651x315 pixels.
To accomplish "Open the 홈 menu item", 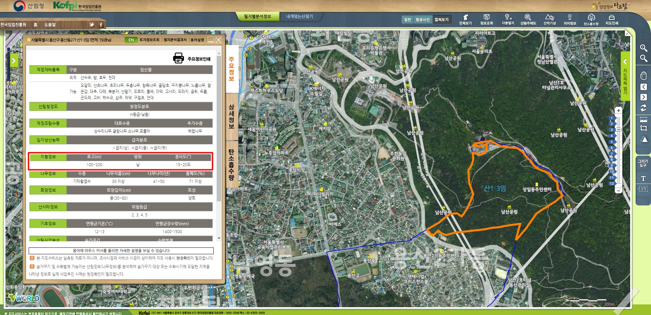I will 36,25.
